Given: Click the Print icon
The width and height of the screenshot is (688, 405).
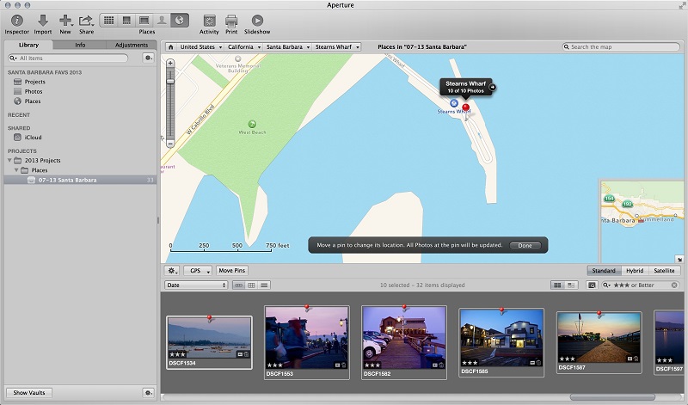Looking at the screenshot, I should [x=231, y=21].
